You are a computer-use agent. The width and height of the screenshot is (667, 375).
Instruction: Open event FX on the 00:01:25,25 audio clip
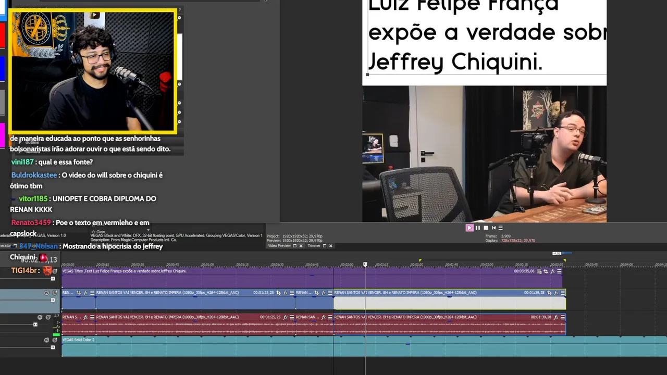click(x=285, y=317)
